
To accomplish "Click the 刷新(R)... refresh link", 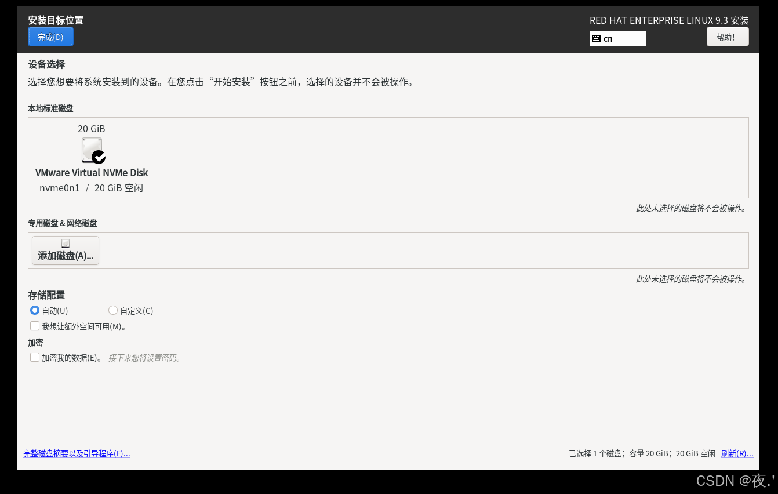I will click(x=737, y=453).
